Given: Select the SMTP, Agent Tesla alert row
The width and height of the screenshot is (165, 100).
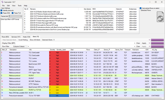Looking at the screenshot, I should [82, 70].
